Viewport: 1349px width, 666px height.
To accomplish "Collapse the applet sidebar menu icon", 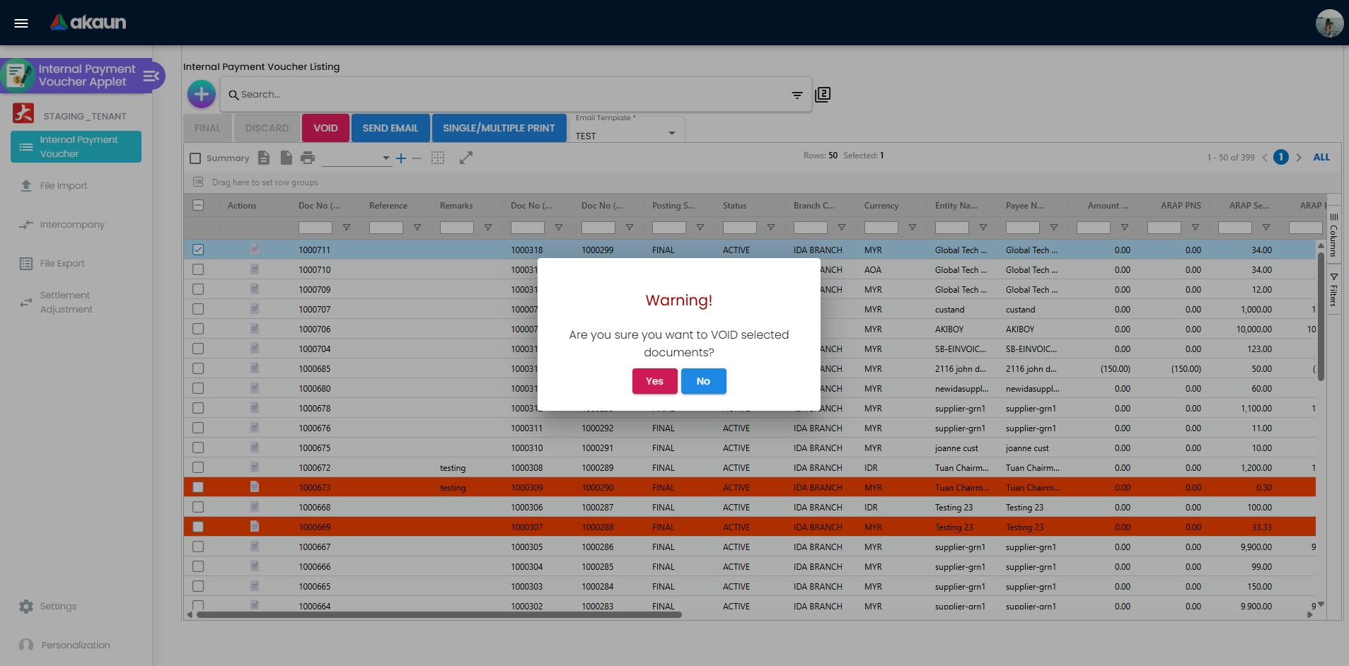I will [x=151, y=76].
